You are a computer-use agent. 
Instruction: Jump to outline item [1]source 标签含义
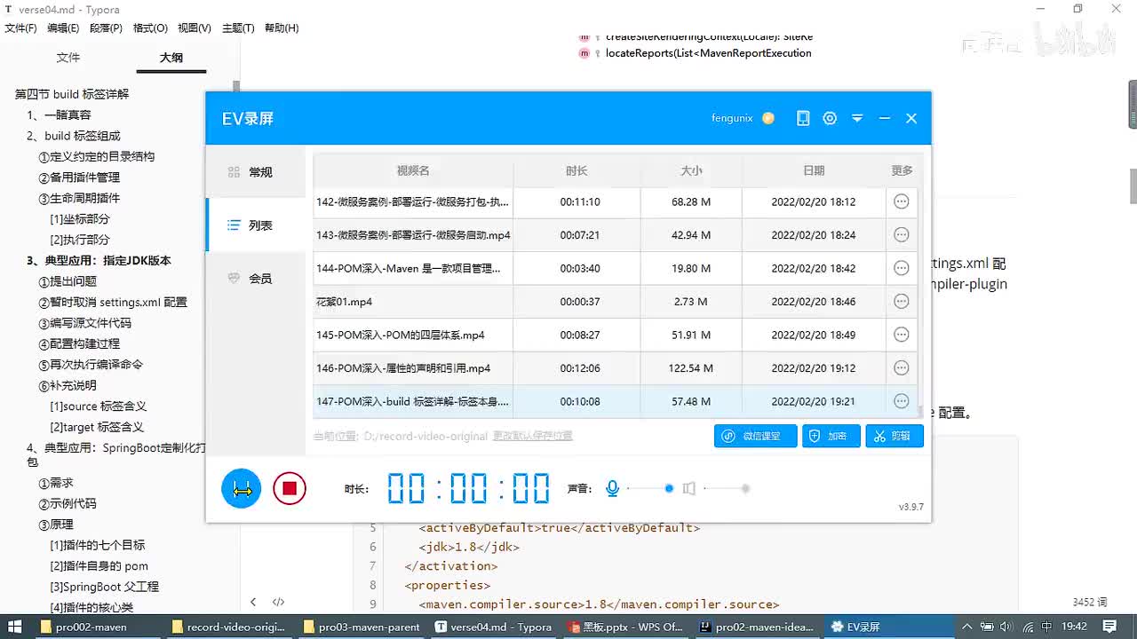(x=99, y=406)
